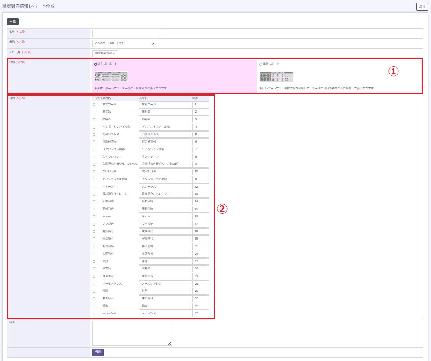Click the 戻る button at top right

422,6
